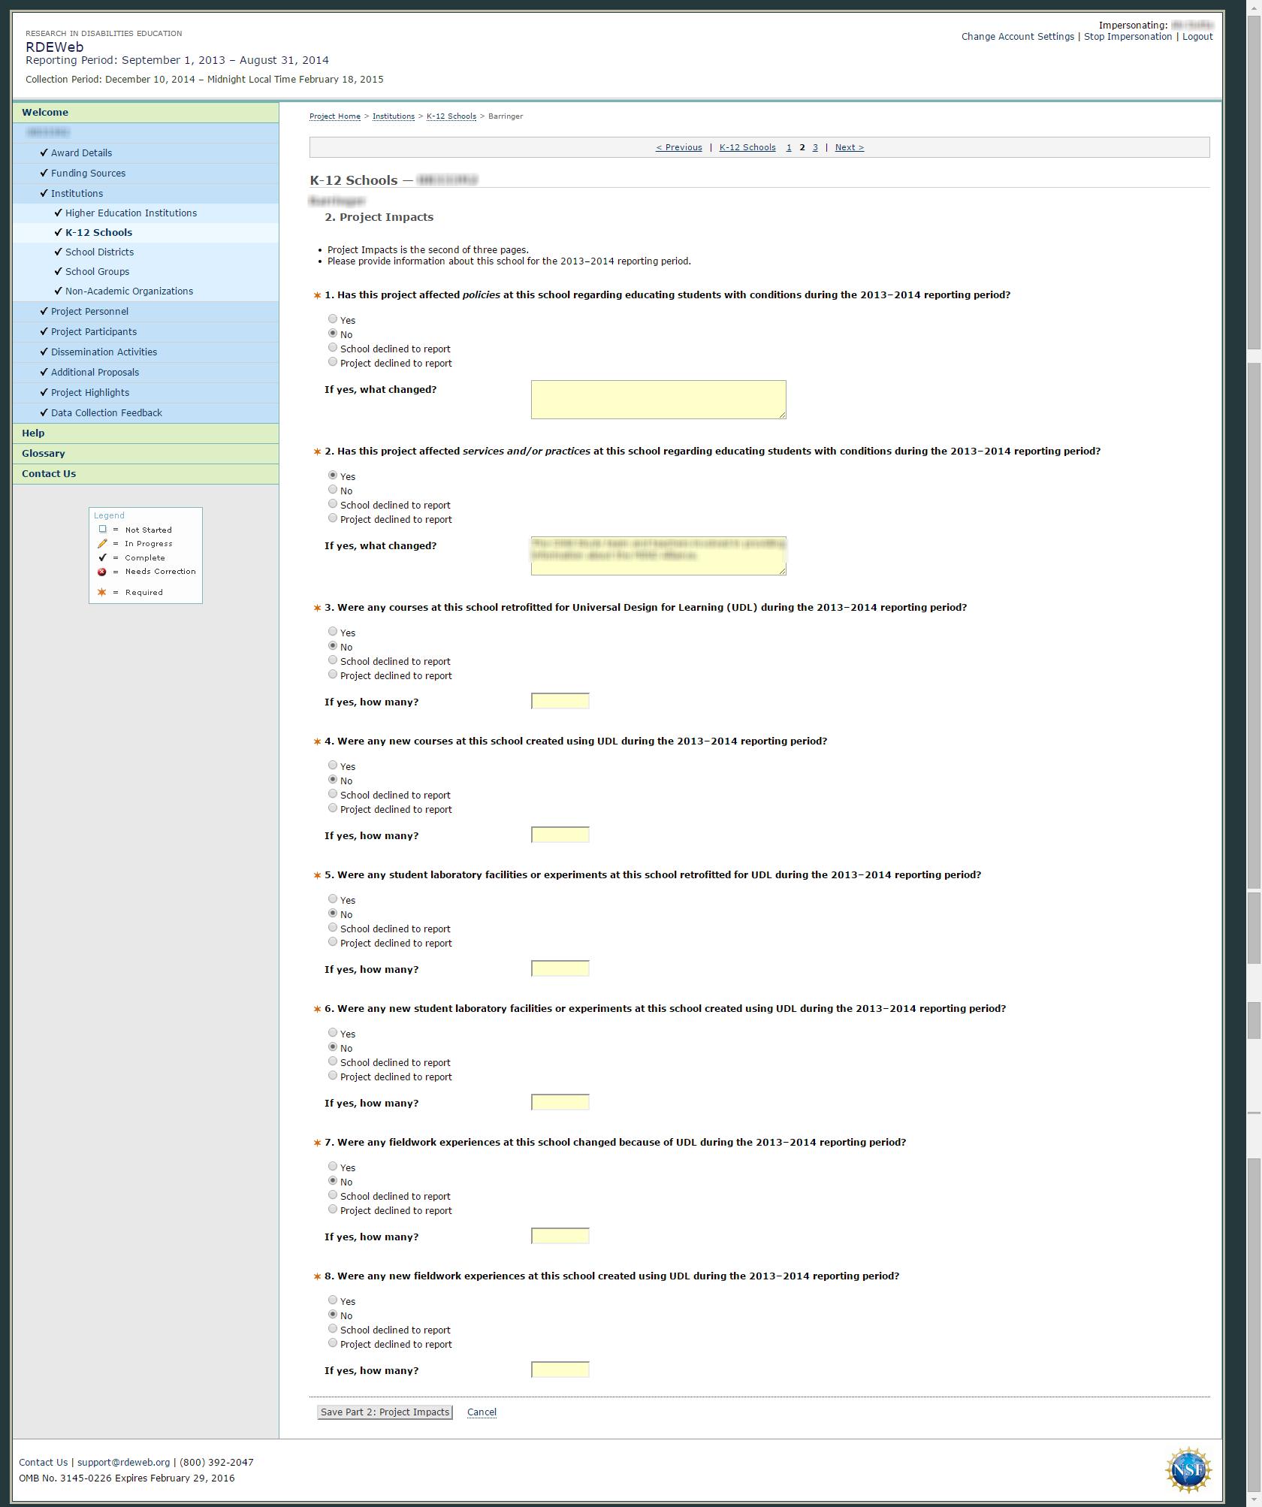Open the Help menu item

click(x=33, y=433)
